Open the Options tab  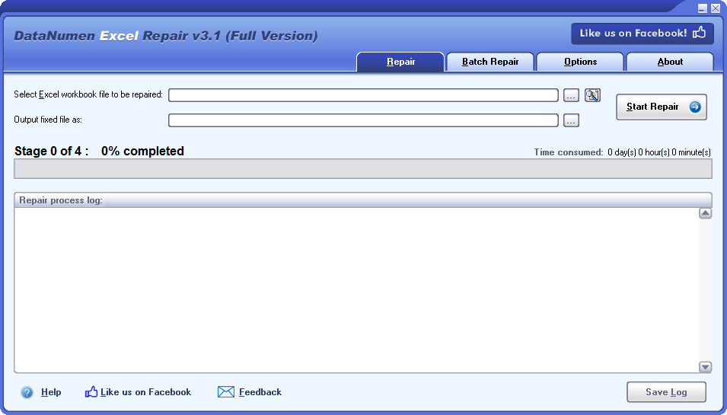(580, 62)
